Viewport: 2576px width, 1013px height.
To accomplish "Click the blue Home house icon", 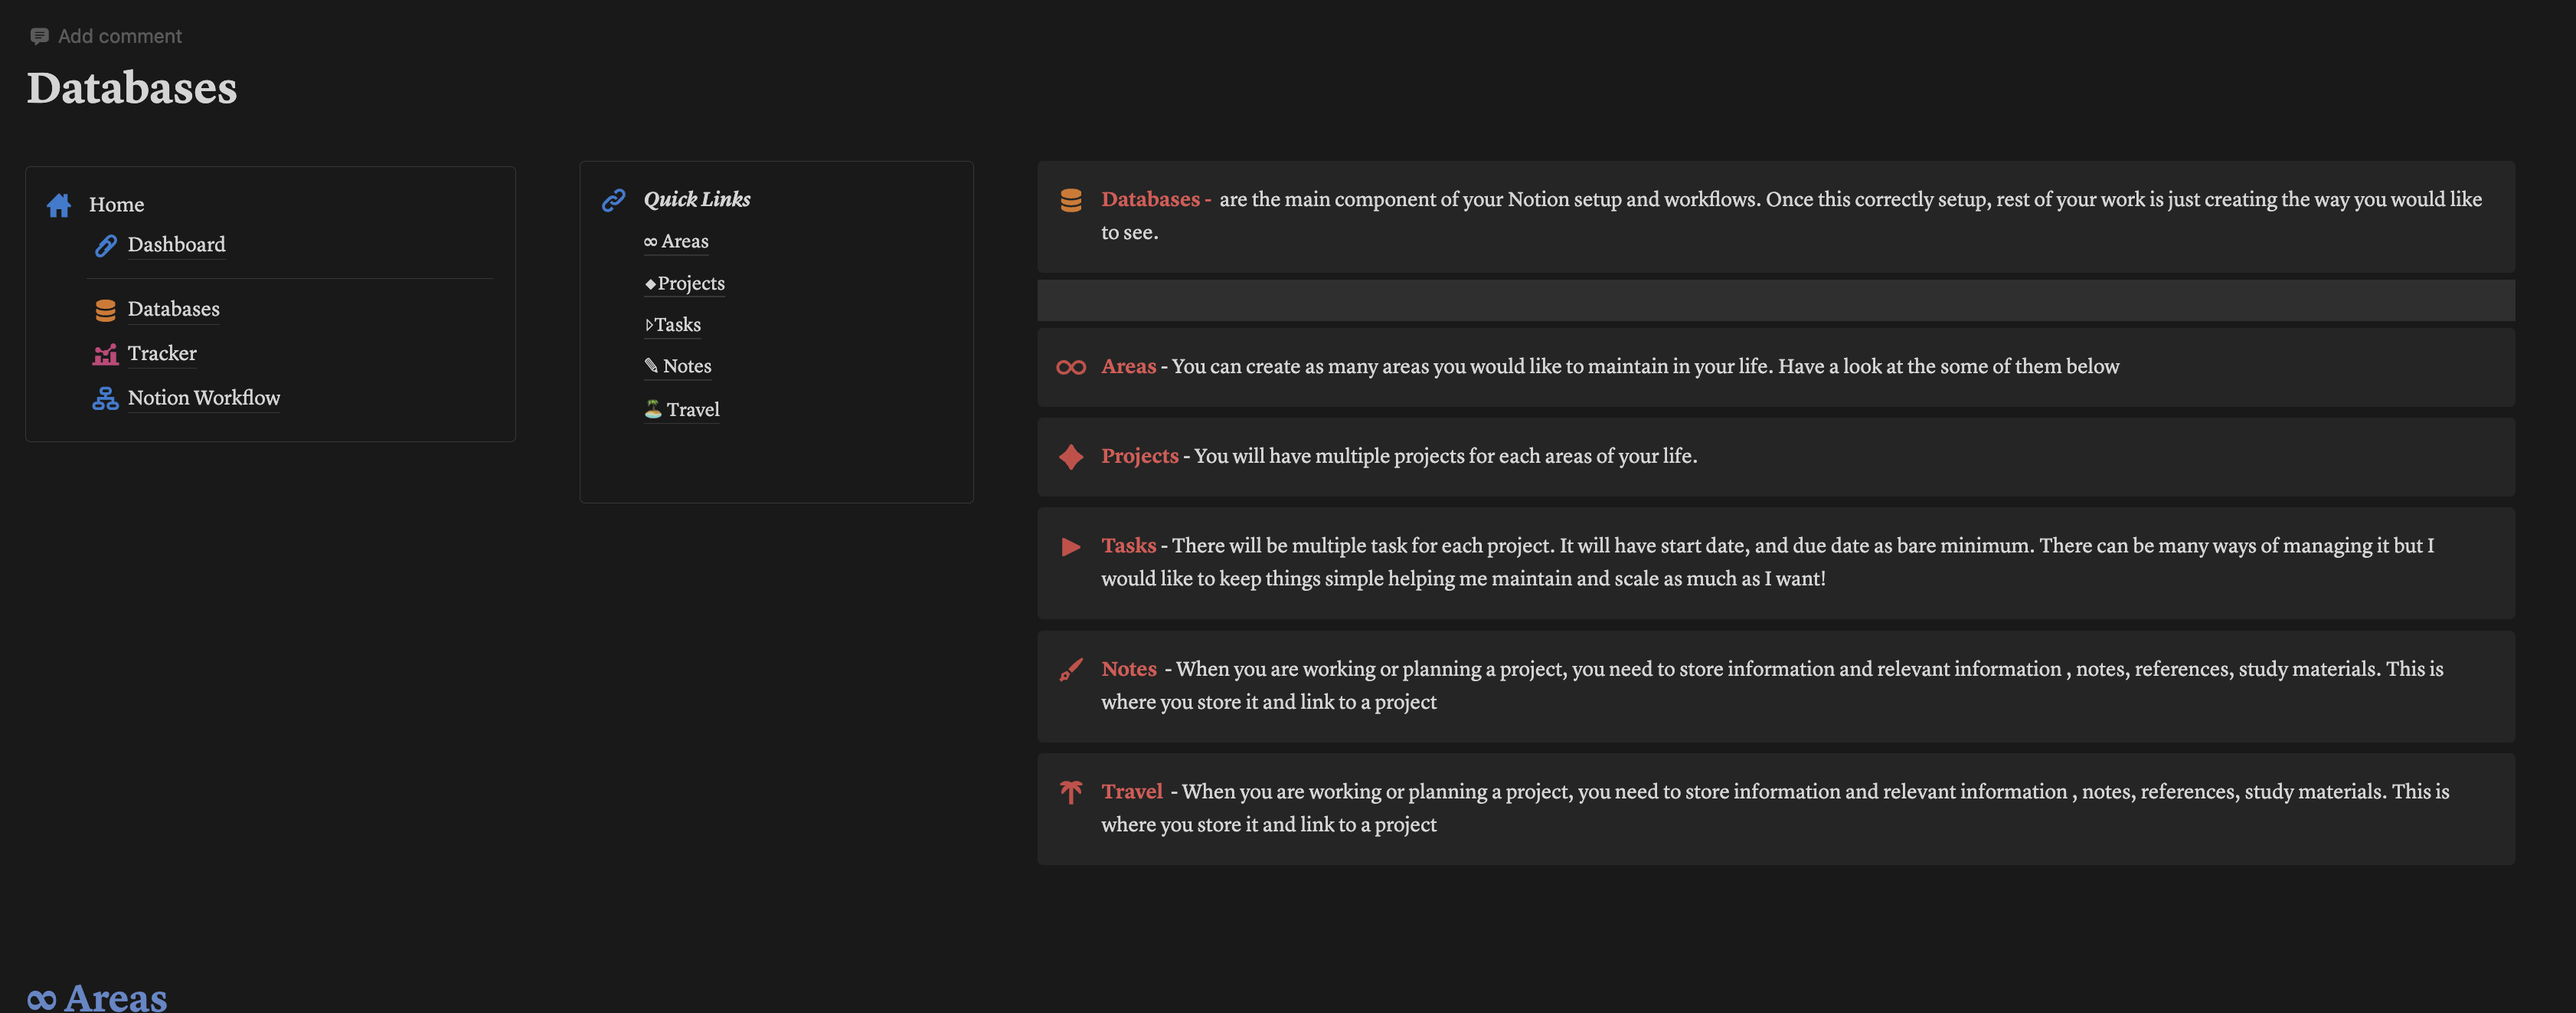I will tap(59, 205).
